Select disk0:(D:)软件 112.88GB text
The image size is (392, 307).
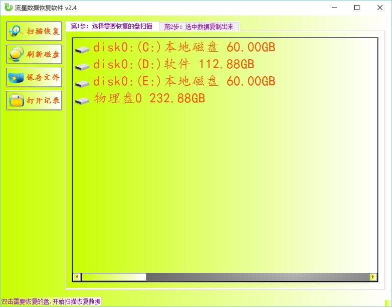tap(173, 65)
